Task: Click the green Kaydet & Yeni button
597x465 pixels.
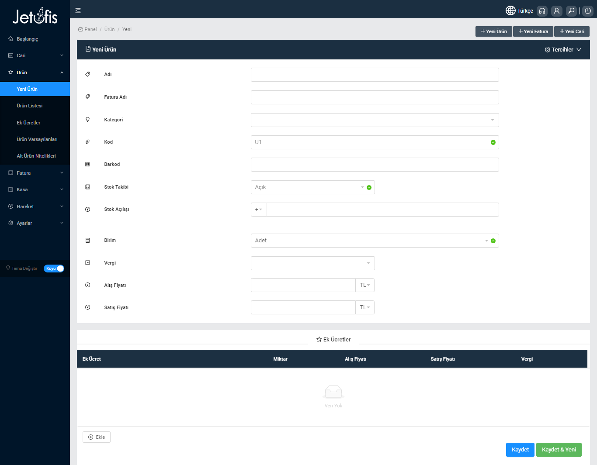Action: (x=559, y=450)
